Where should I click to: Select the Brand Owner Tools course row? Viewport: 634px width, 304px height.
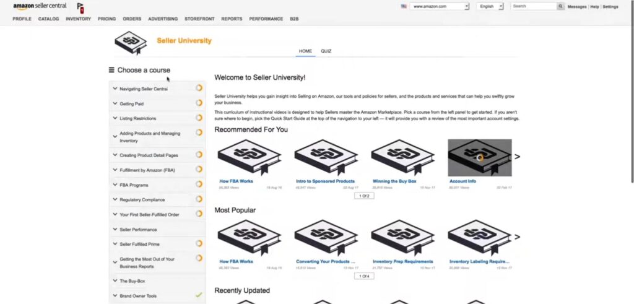pos(157,296)
